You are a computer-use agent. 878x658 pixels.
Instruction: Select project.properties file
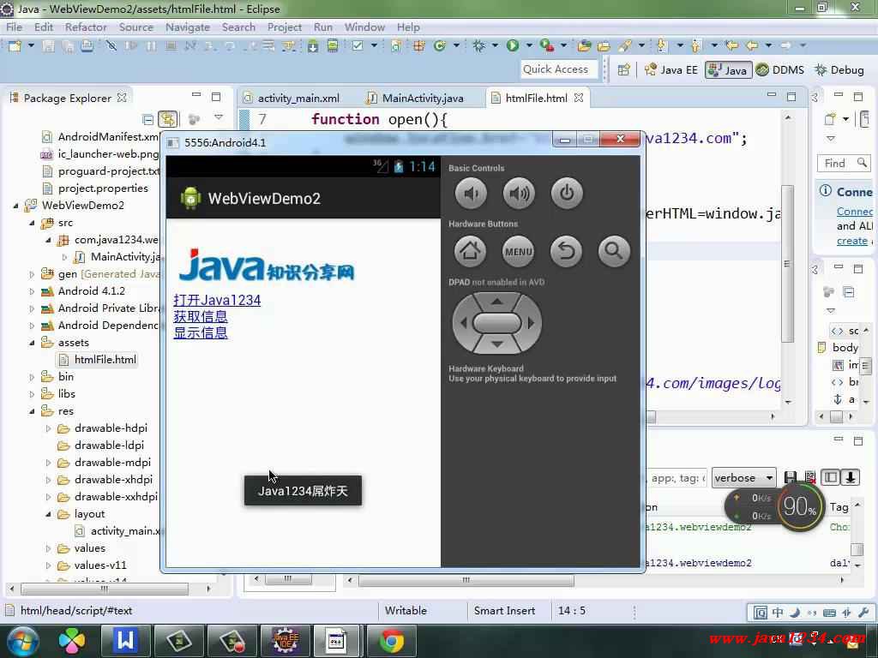pyautogui.click(x=96, y=188)
